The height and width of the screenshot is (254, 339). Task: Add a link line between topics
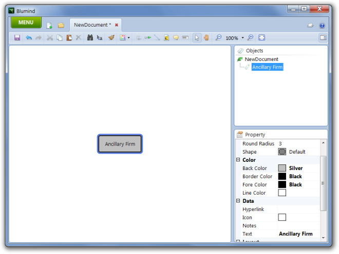(x=157, y=38)
